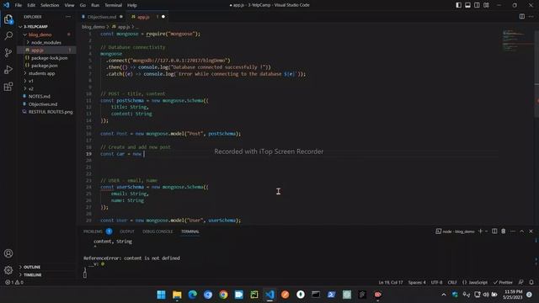This screenshot has width=539, height=303.
Task: Open the Extensions view
Action: pyautogui.click(x=8, y=86)
